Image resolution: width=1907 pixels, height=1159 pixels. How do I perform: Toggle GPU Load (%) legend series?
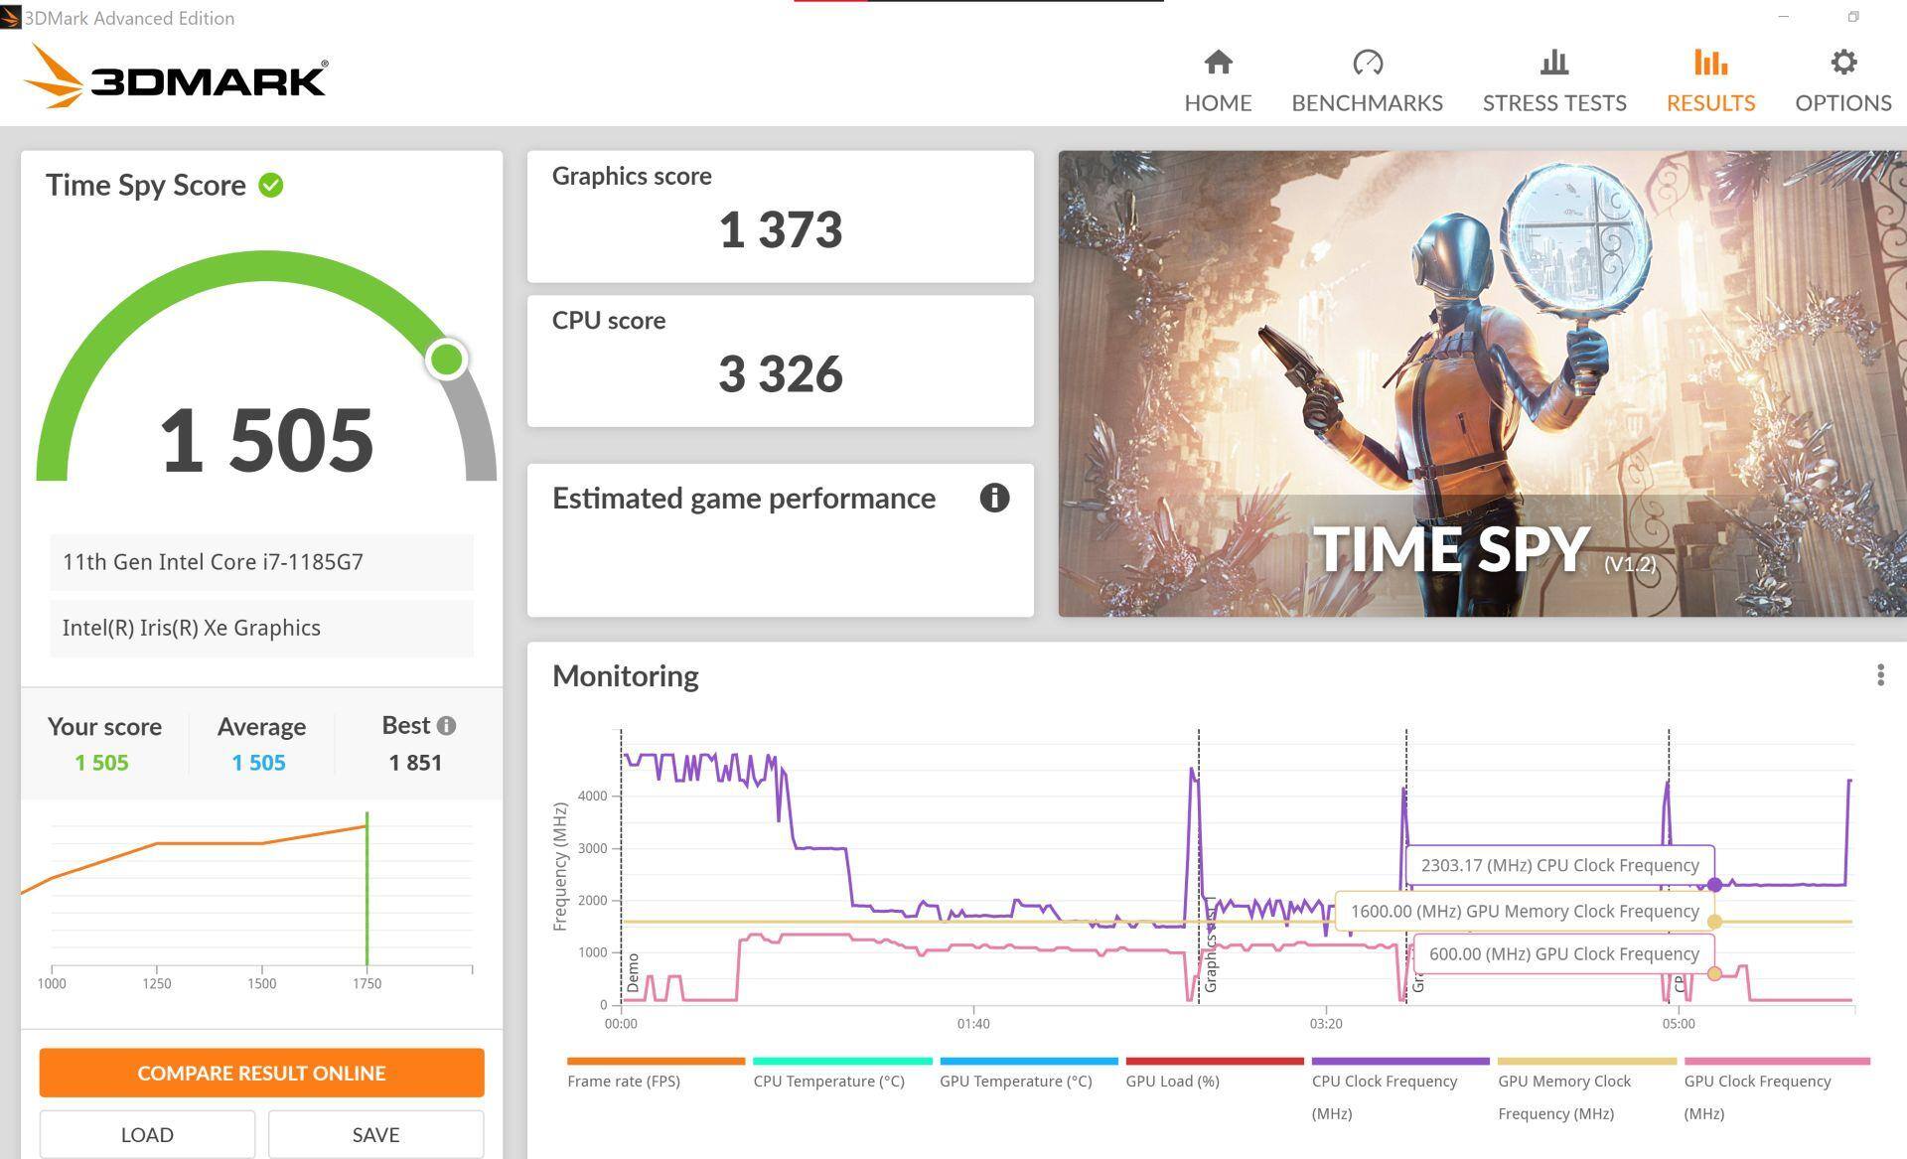(x=1172, y=1081)
